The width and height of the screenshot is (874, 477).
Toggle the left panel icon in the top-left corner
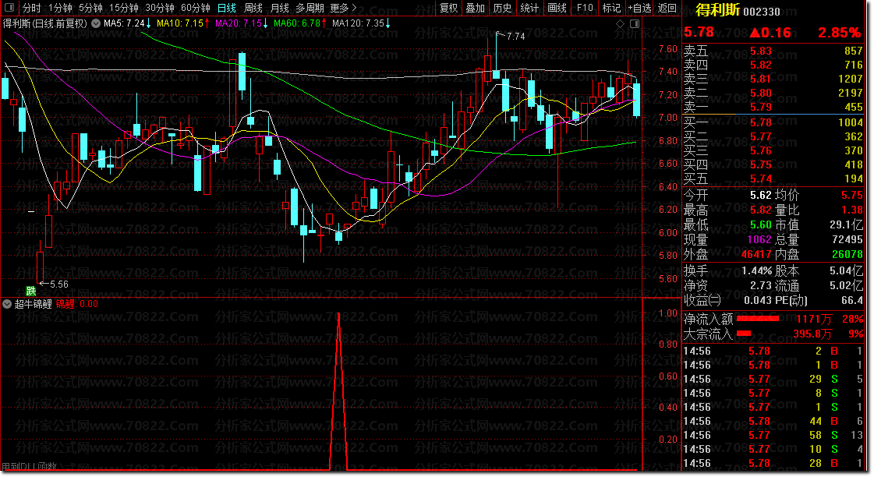(9, 7)
